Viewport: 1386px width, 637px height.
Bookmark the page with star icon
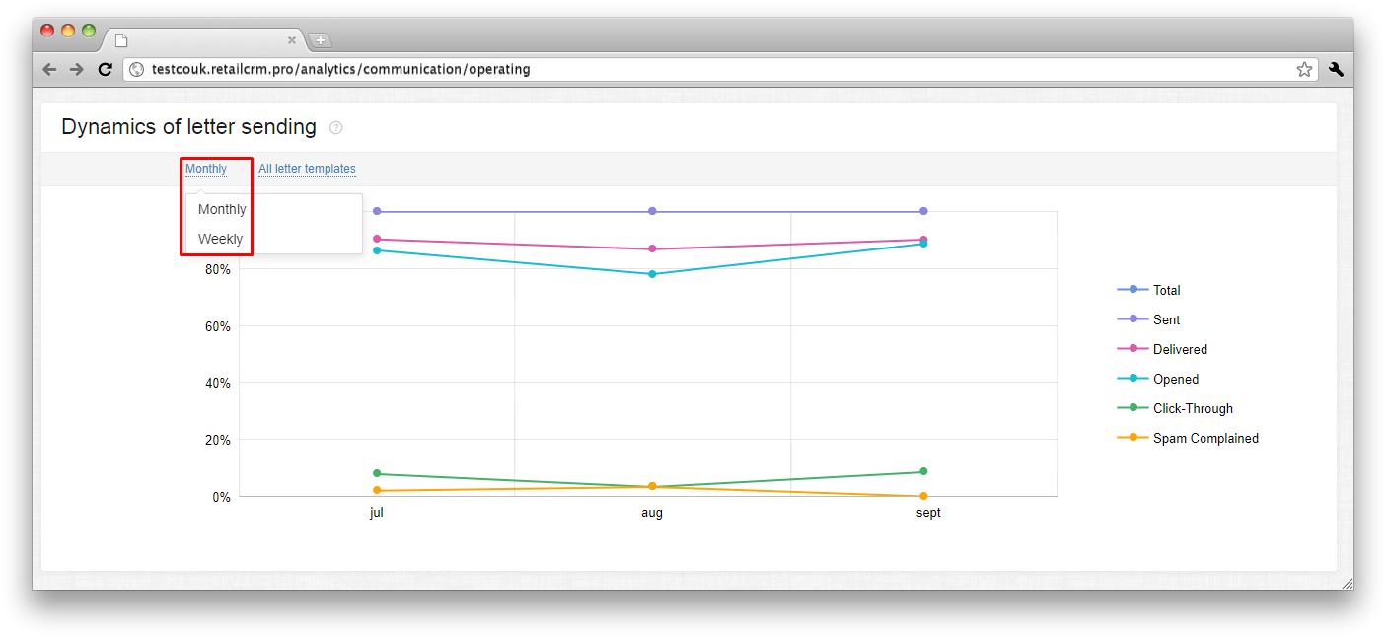tap(1304, 69)
